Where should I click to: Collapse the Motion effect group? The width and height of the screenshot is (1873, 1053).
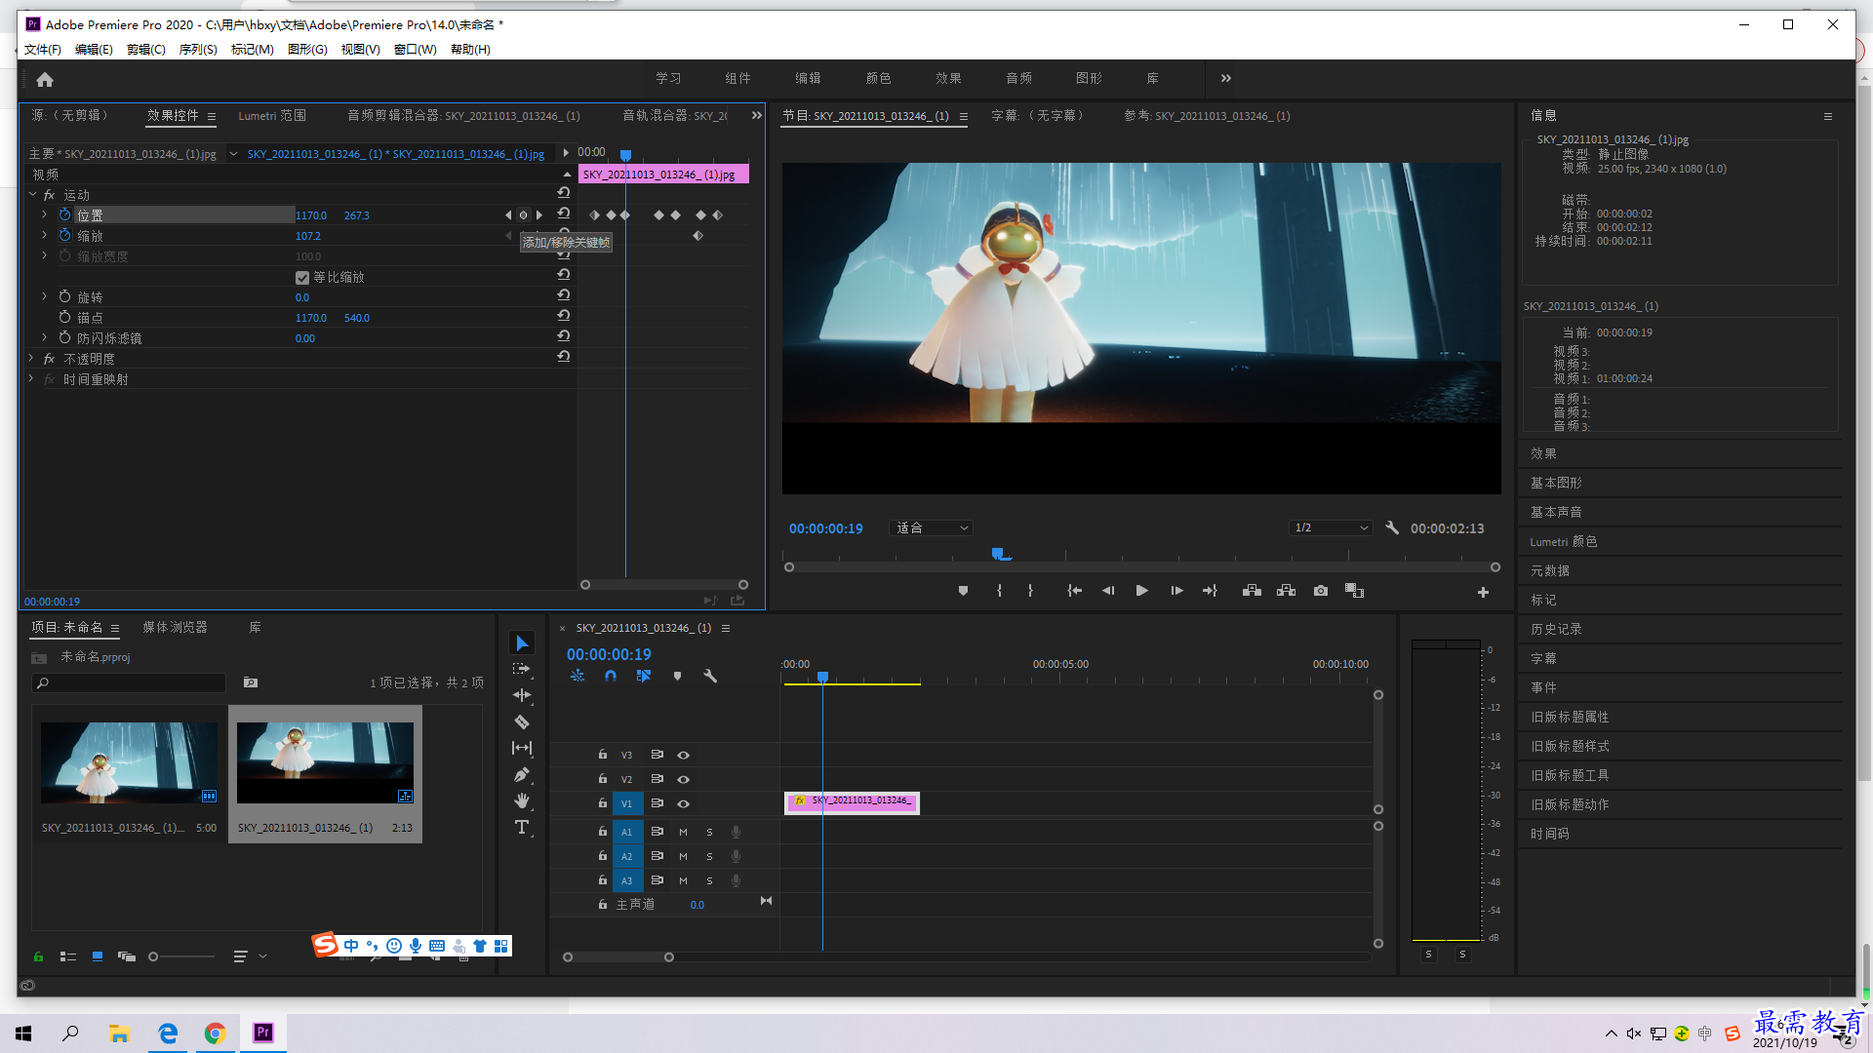point(32,194)
